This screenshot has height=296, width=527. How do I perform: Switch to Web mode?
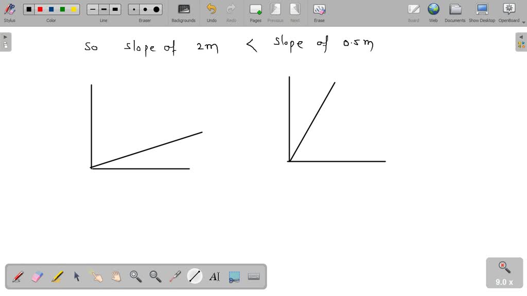433,11
